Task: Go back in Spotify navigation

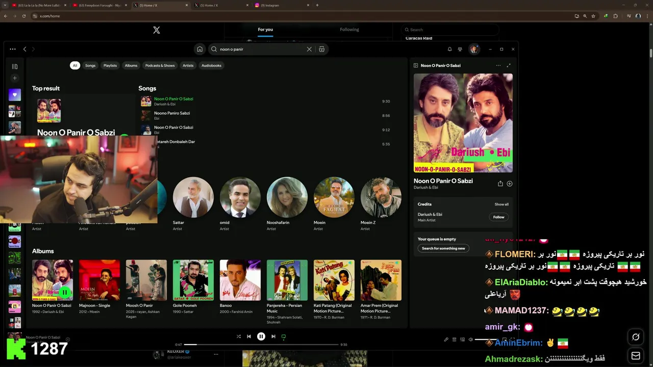Action: tap(24, 49)
